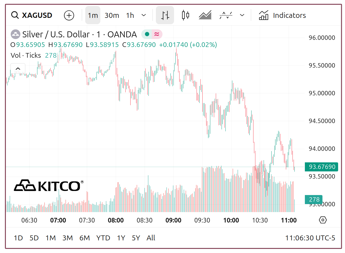Image resolution: width=345 pixels, height=253 pixels.
Task: Select the 1Y date range
Action: [x=121, y=238]
